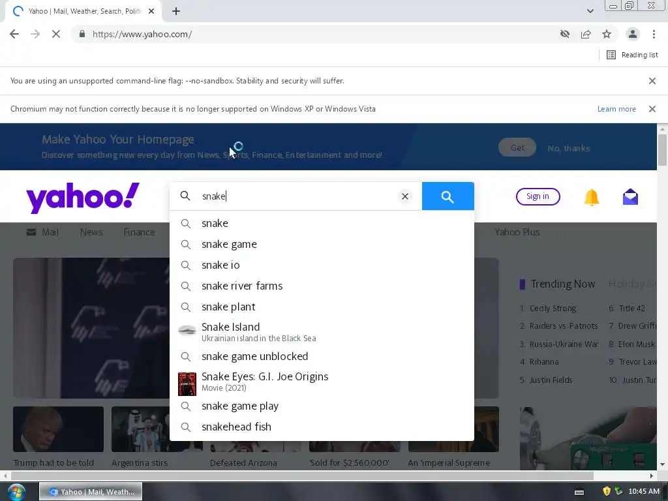Click the crossed-out eye icon in the address bar

point(564,34)
